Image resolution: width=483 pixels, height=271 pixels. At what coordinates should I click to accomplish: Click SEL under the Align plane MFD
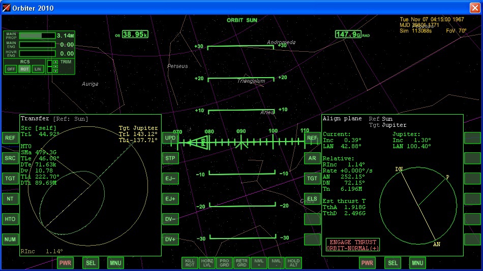tap(393, 263)
